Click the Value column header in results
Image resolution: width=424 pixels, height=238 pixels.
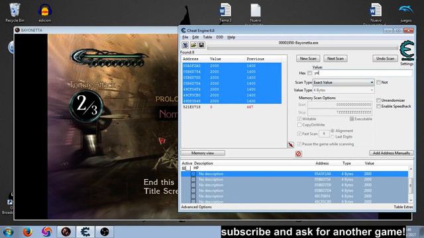pyautogui.click(x=215, y=59)
